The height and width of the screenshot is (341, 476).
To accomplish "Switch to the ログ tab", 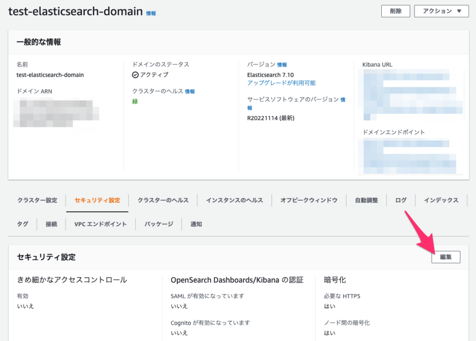I will [401, 200].
